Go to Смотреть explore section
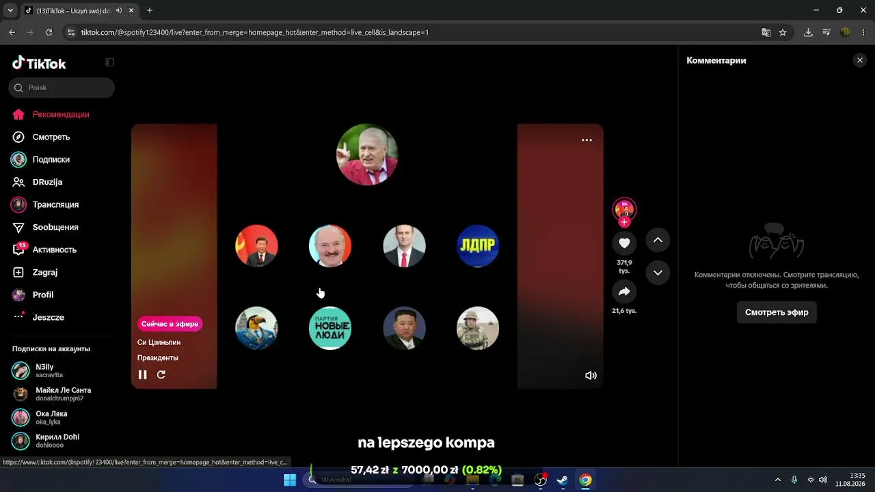The image size is (875, 492). pos(51,137)
